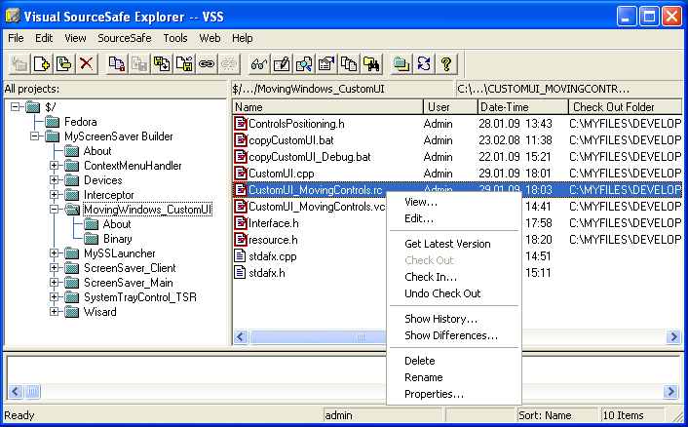The width and height of the screenshot is (688, 427).
Task: Click the yellow question mark Help icon
Action: [445, 64]
